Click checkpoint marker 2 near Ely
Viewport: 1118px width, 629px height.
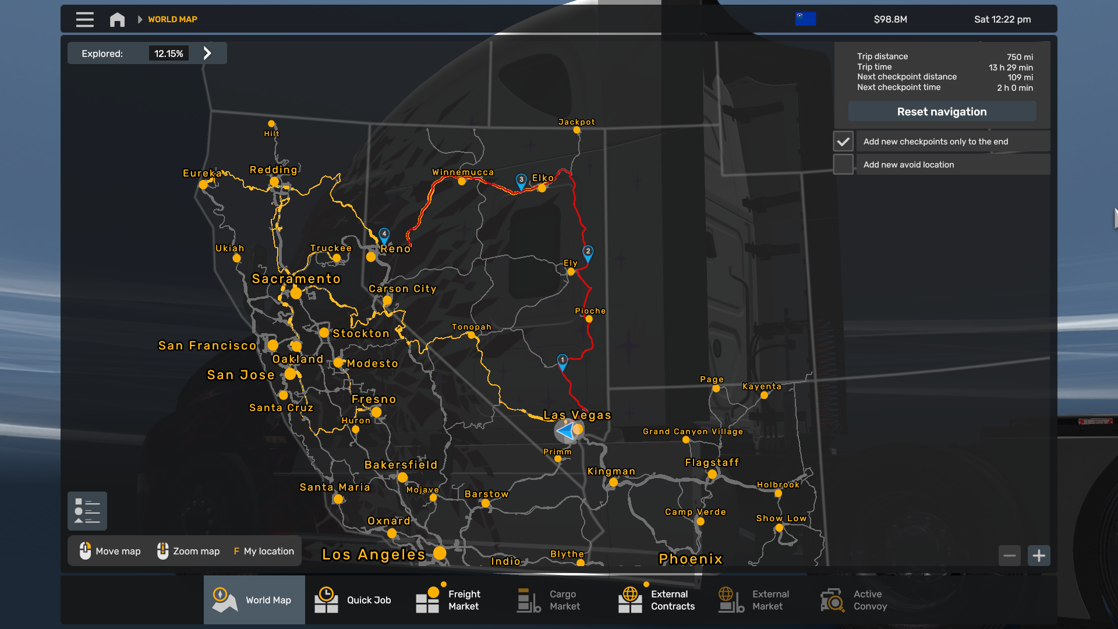coord(588,252)
